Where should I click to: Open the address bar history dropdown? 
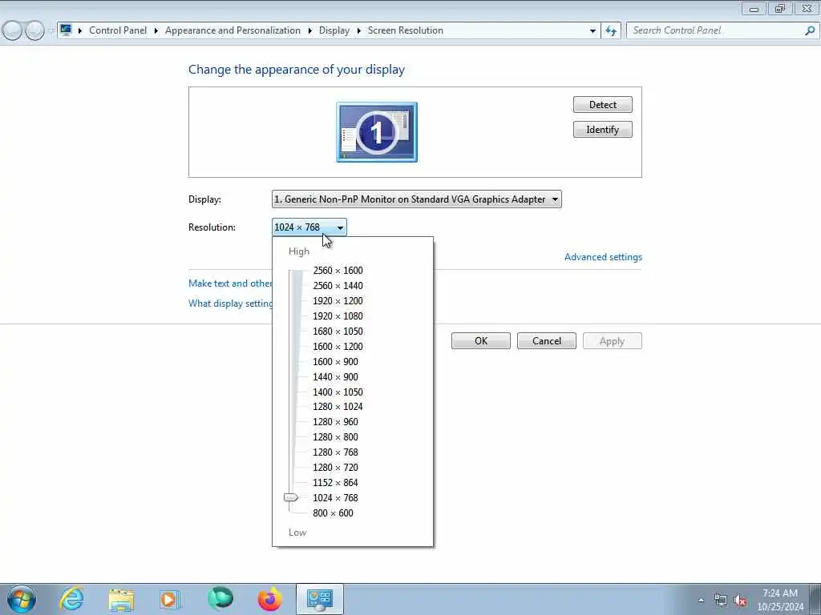tap(592, 31)
